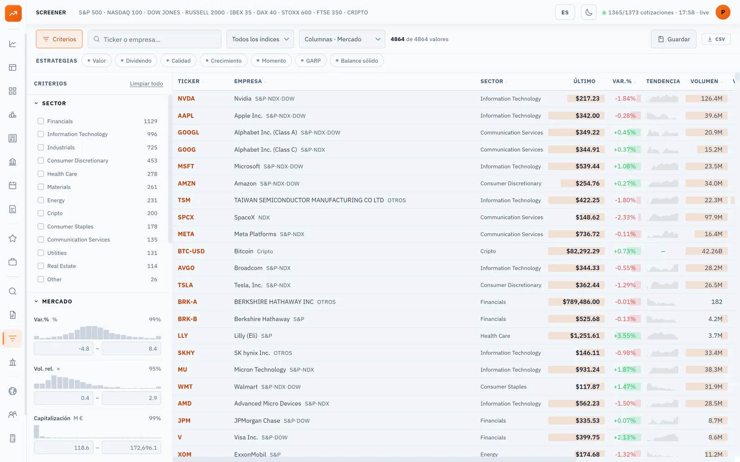This screenshot has height=462, width=740.
Task: Check the Information Technology sector checkbox
Action: (41, 134)
